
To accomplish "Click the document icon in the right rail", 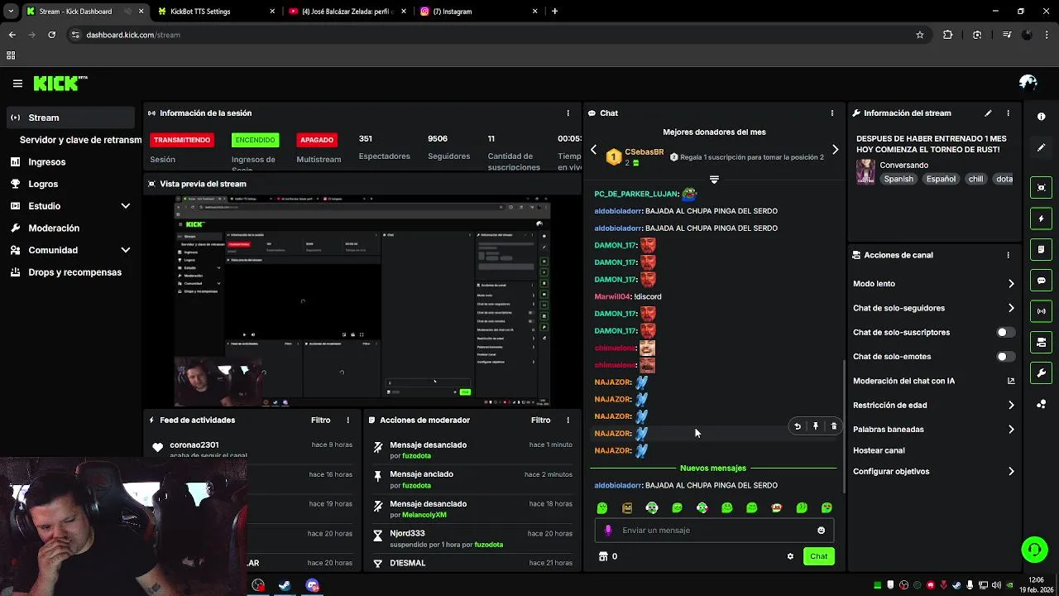I will [1041, 249].
